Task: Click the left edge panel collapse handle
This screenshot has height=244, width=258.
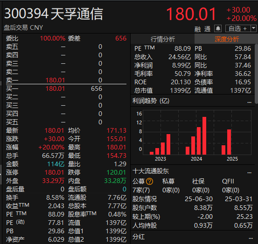Action: [x=1, y=174]
